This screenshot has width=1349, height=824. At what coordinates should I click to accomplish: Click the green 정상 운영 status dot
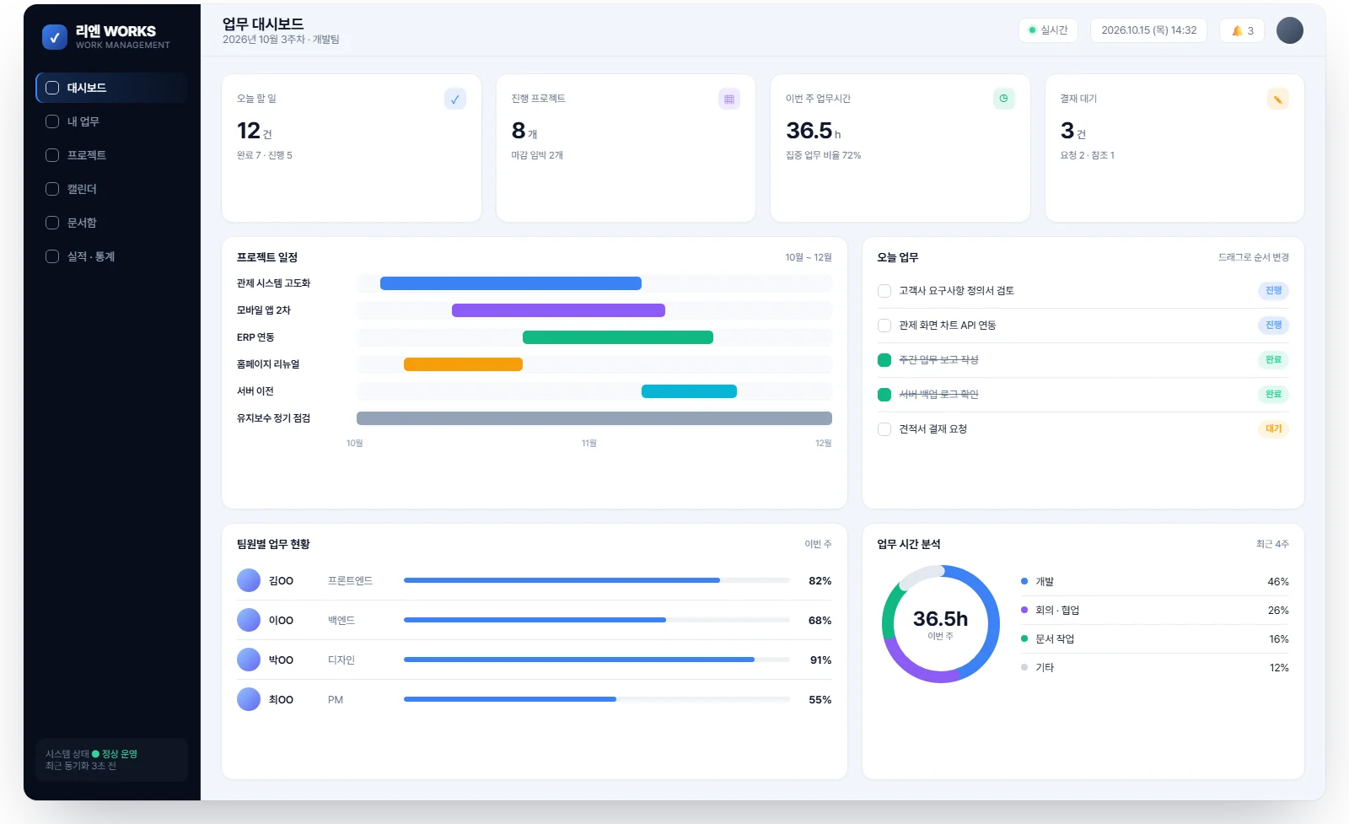[95, 754]
